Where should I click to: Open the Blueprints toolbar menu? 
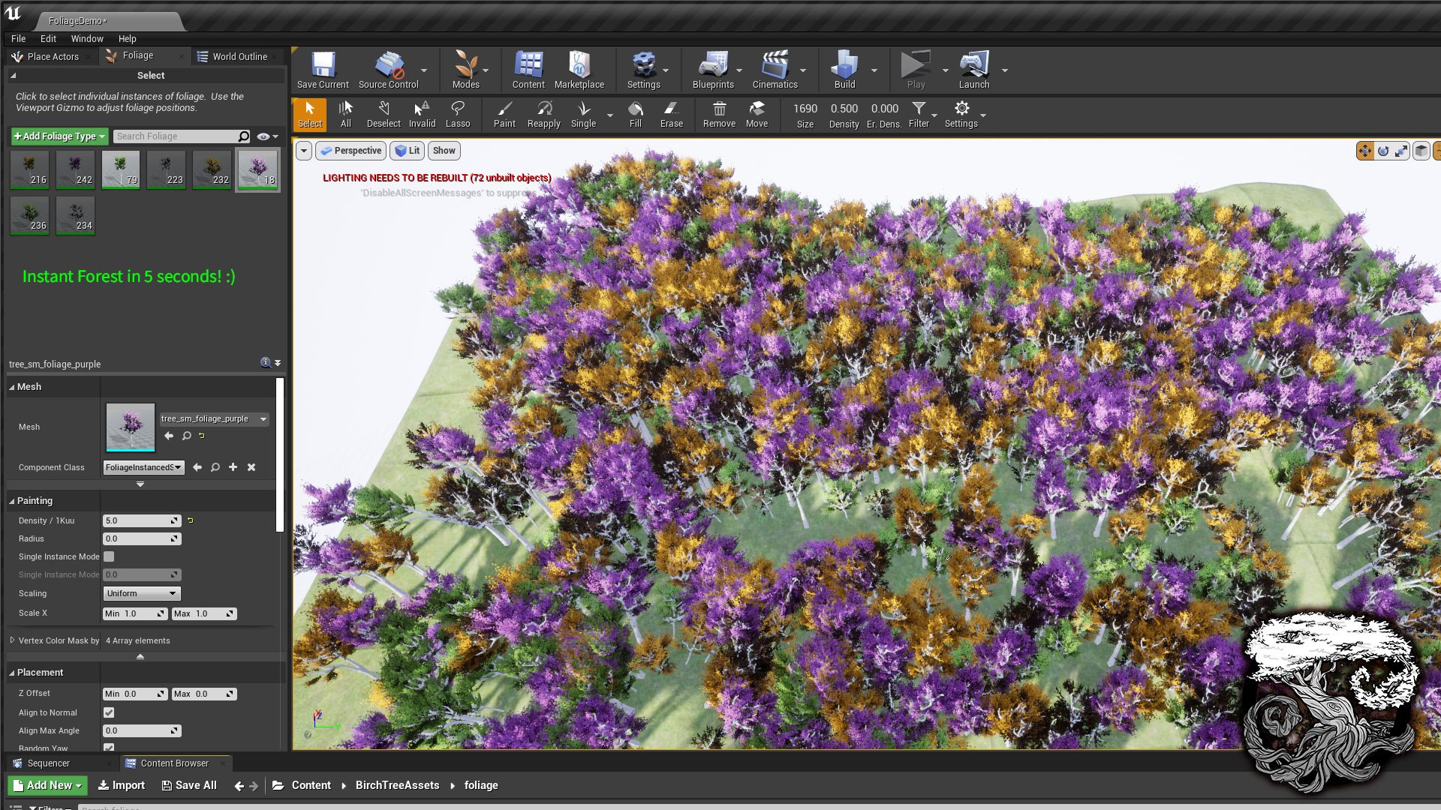[x=713, y=70]
